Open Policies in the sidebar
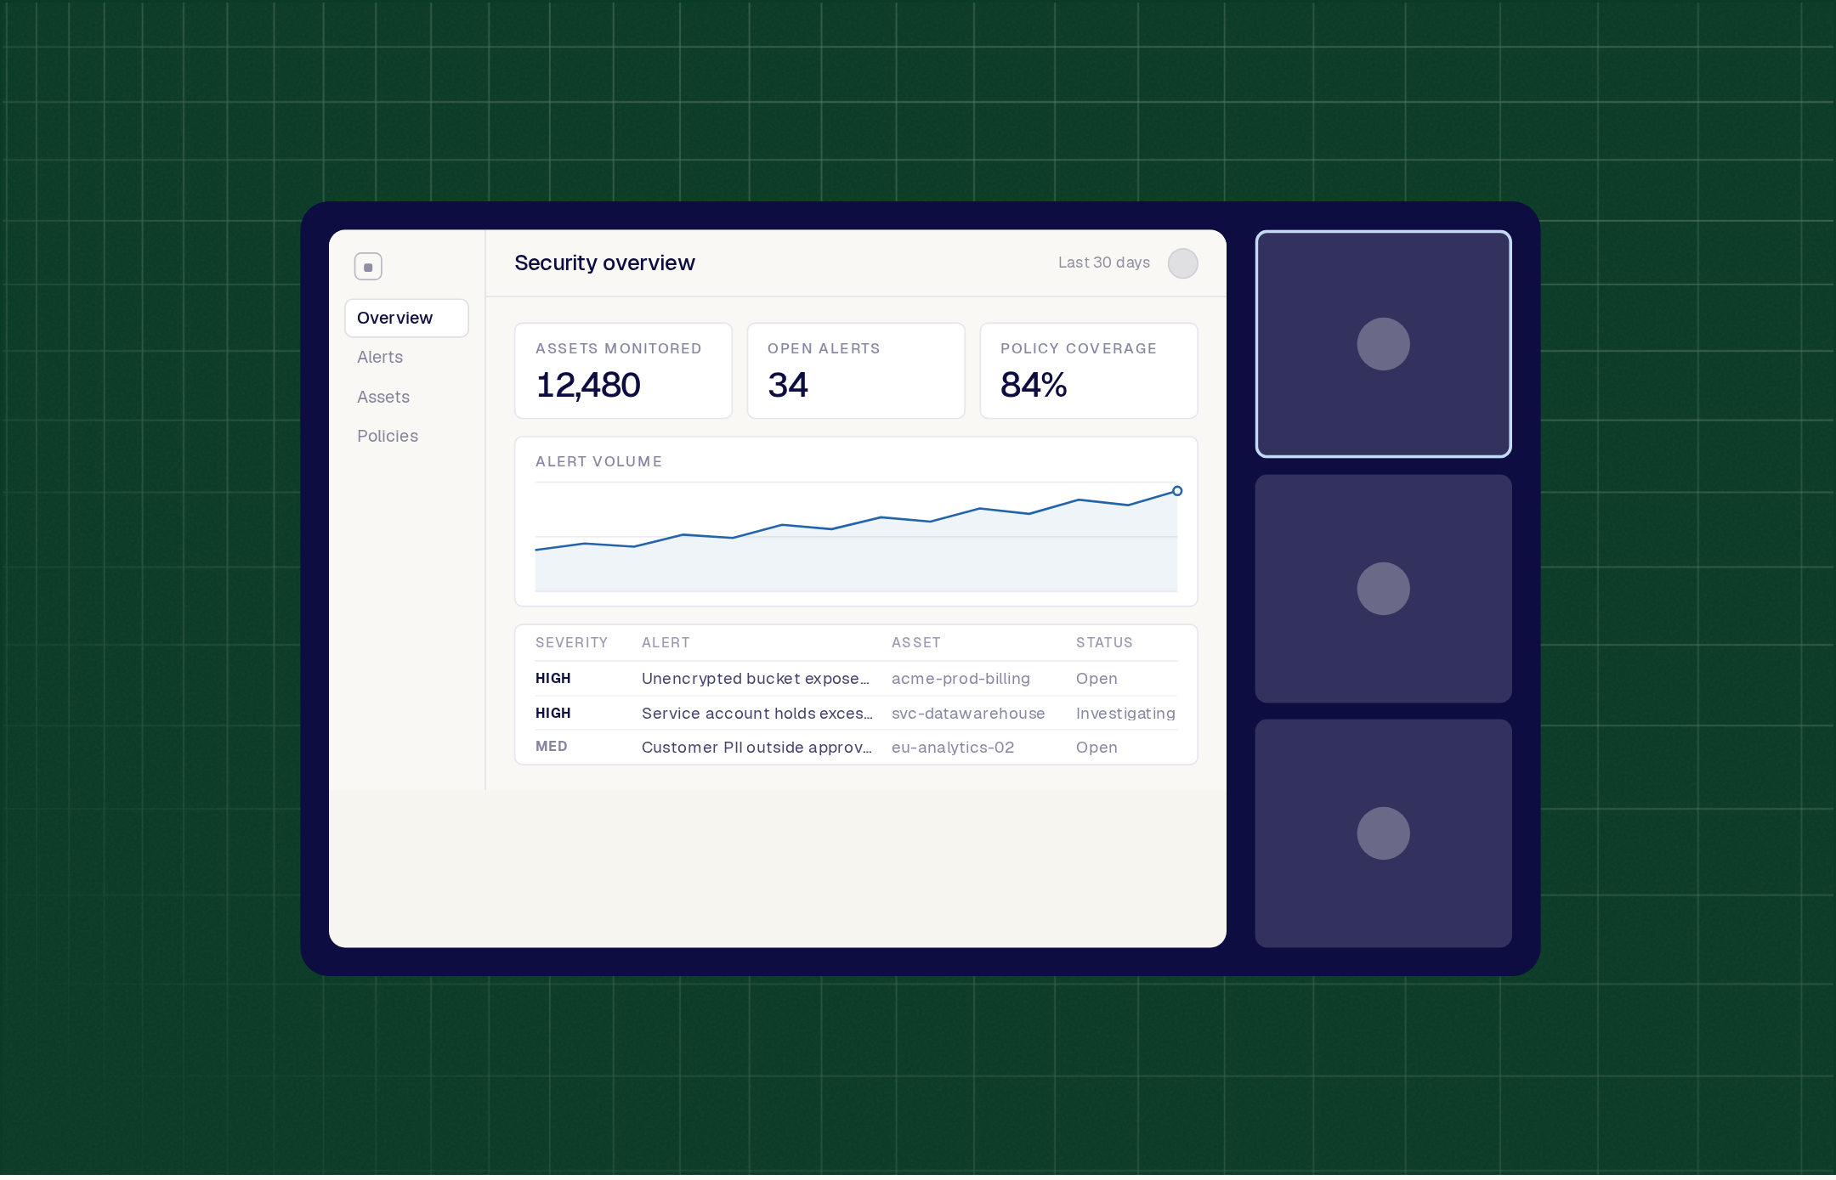 tap(388, 436)
